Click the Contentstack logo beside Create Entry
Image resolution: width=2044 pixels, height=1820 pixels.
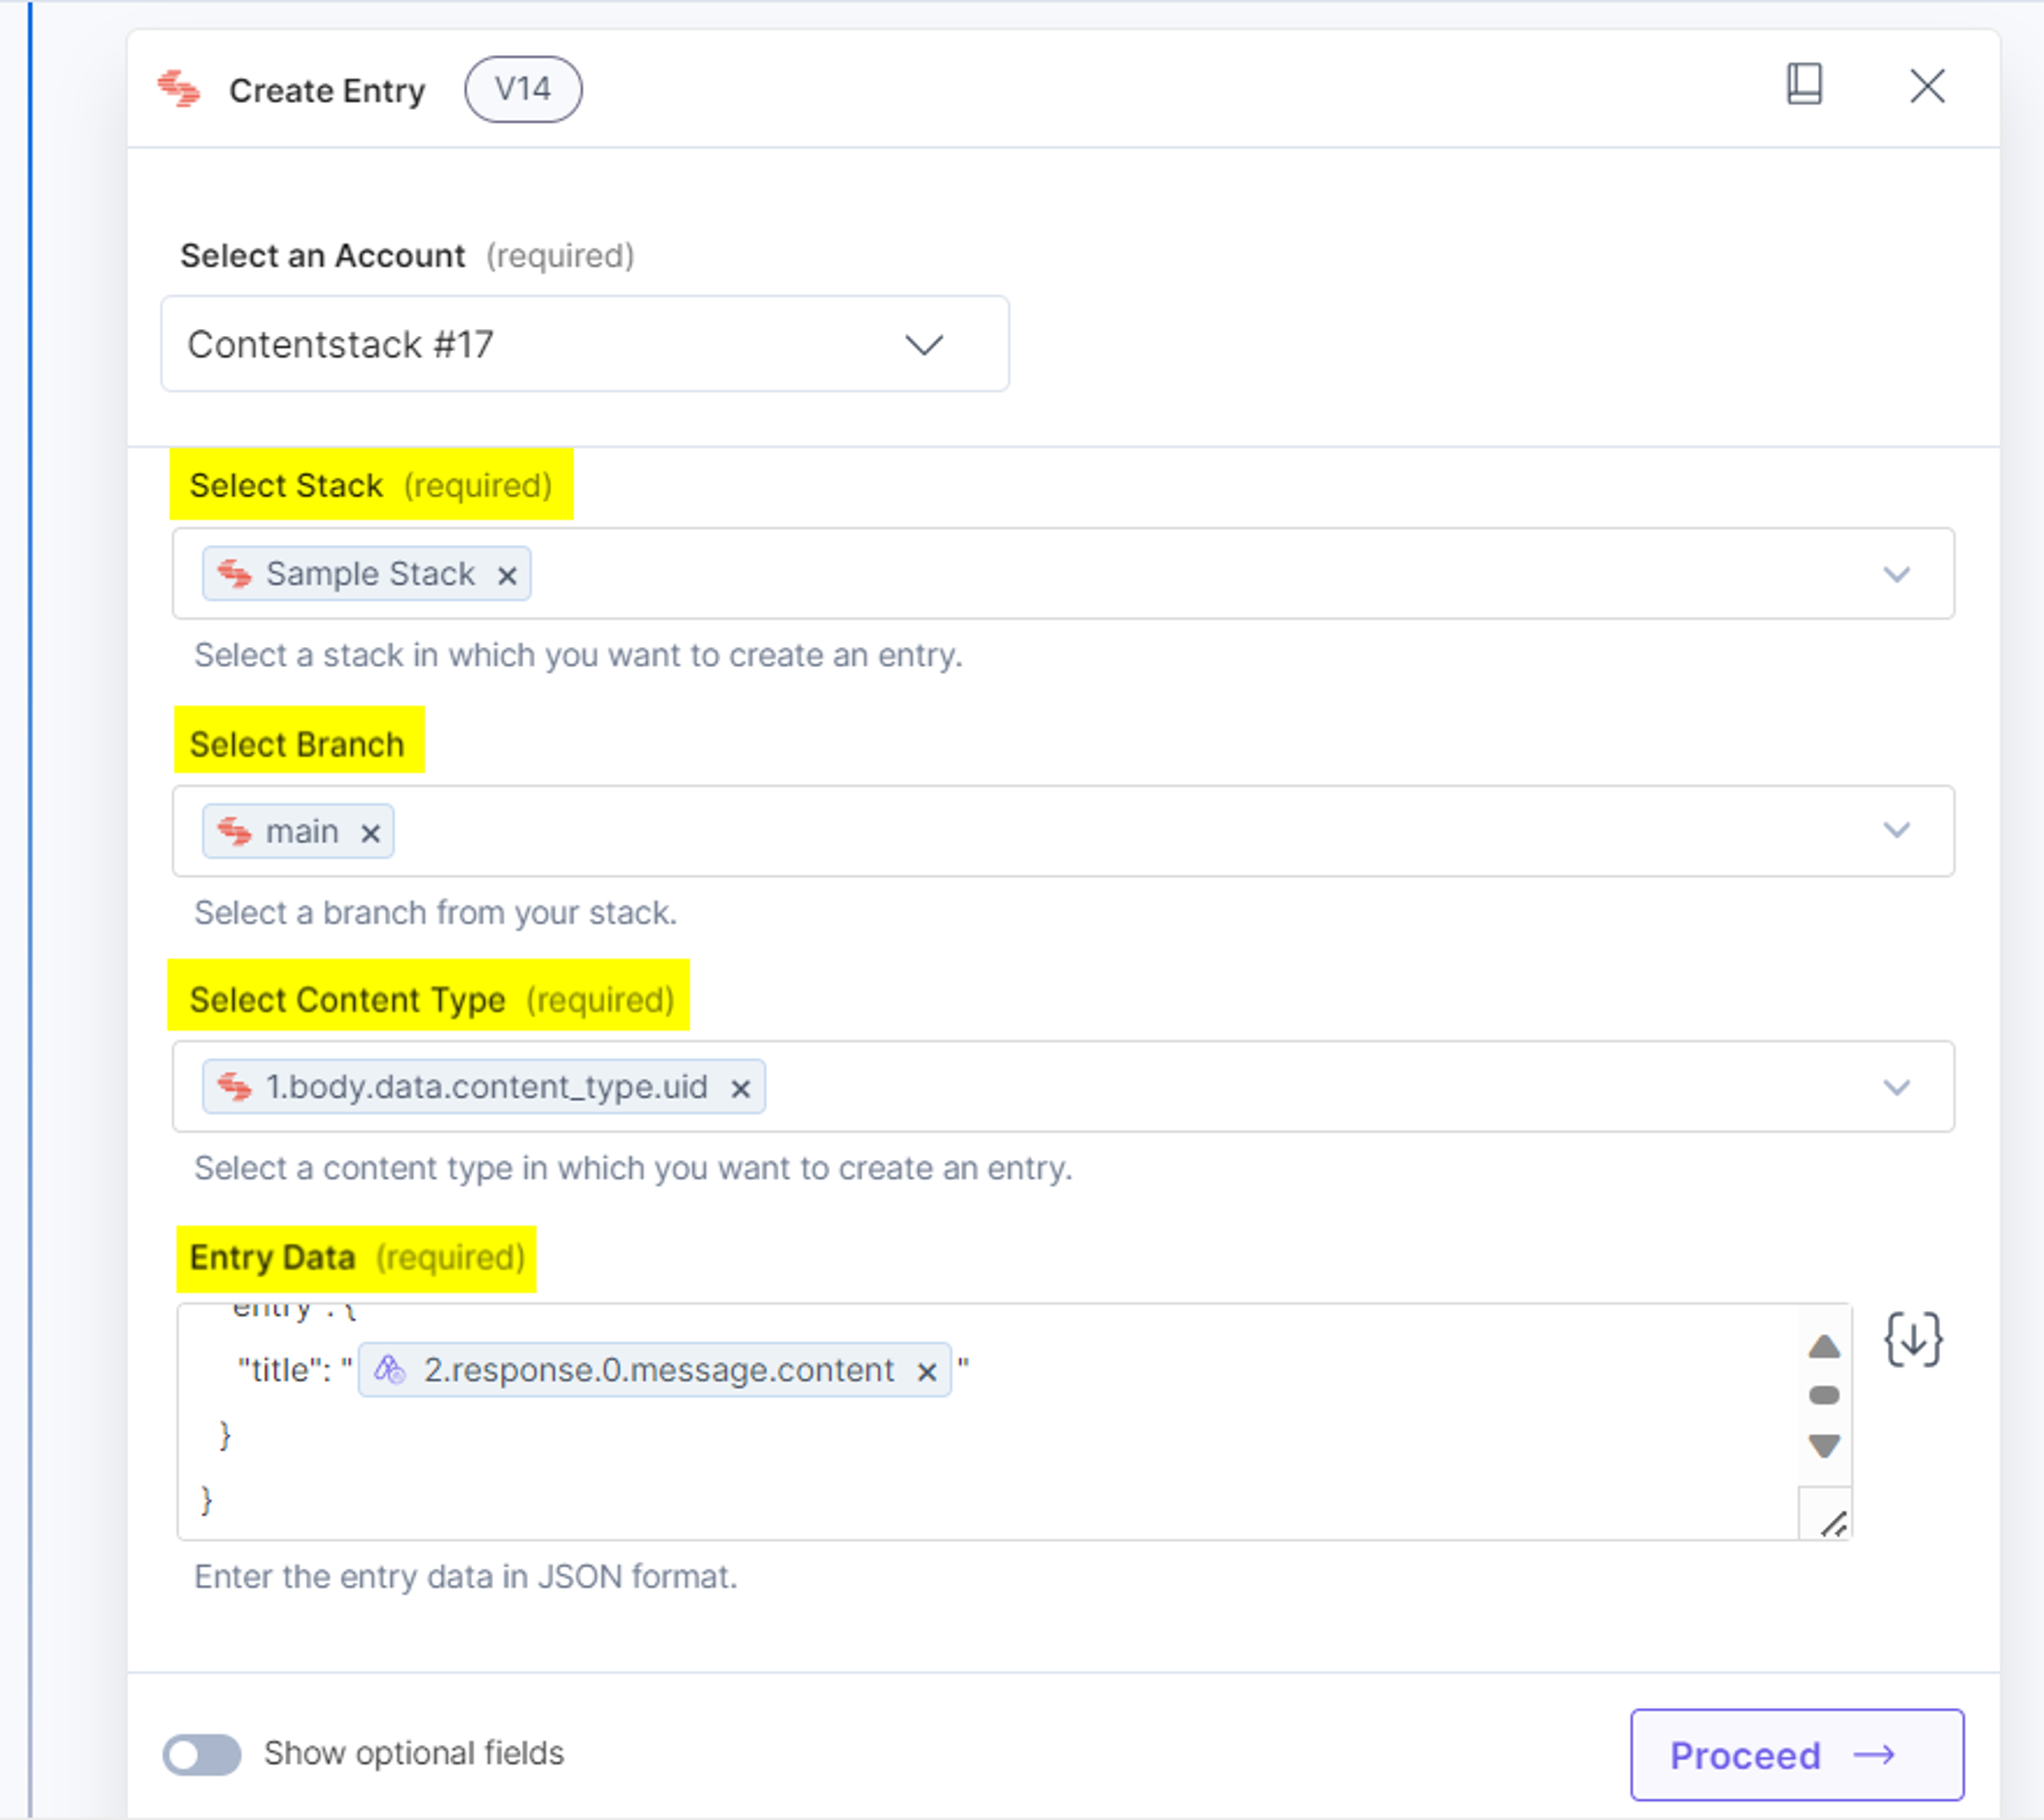179,89
